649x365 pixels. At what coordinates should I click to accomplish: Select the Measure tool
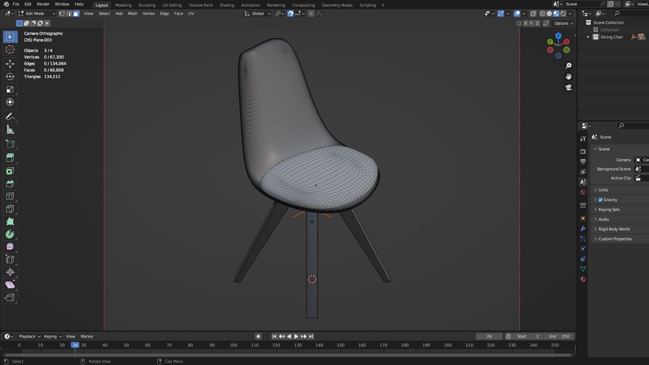(10, 129)
